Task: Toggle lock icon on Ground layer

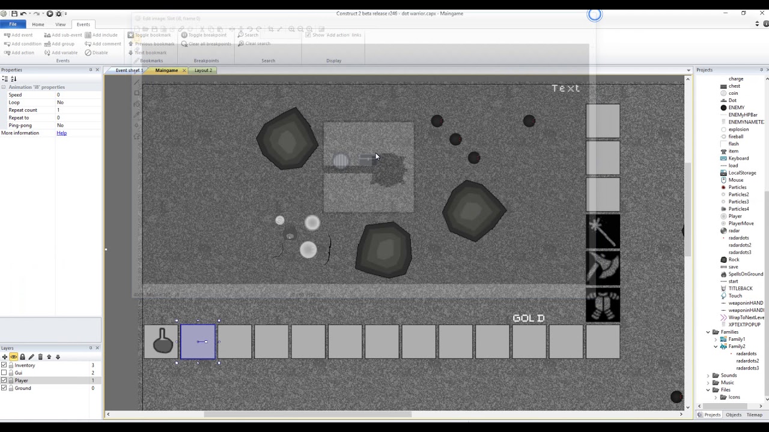Action: tap(11, 388)
